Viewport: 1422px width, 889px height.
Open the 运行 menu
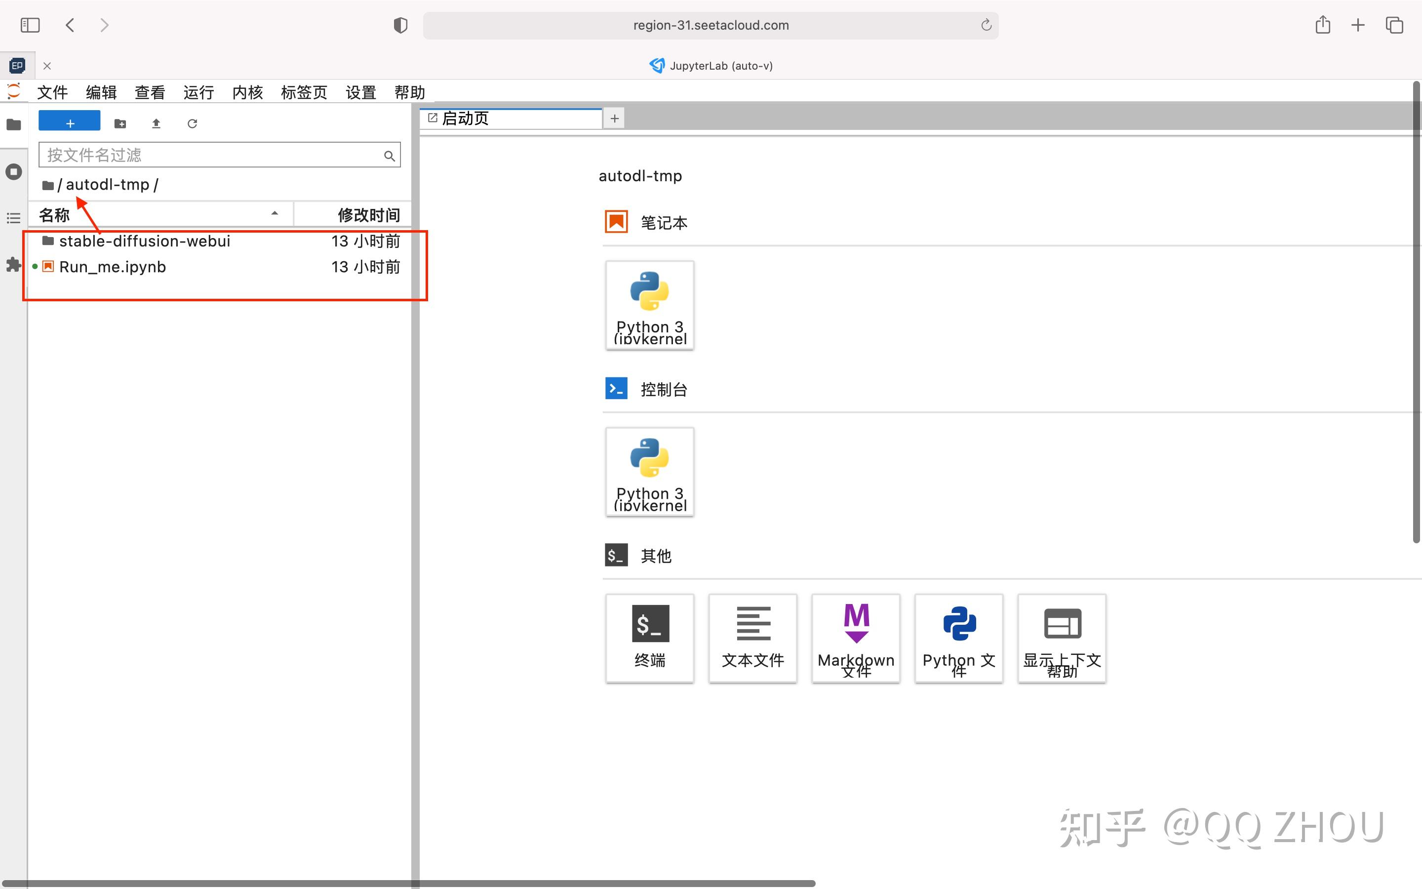(198, 92)
